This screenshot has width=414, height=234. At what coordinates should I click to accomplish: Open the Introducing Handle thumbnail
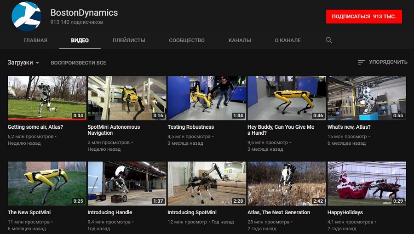point(127,183)
